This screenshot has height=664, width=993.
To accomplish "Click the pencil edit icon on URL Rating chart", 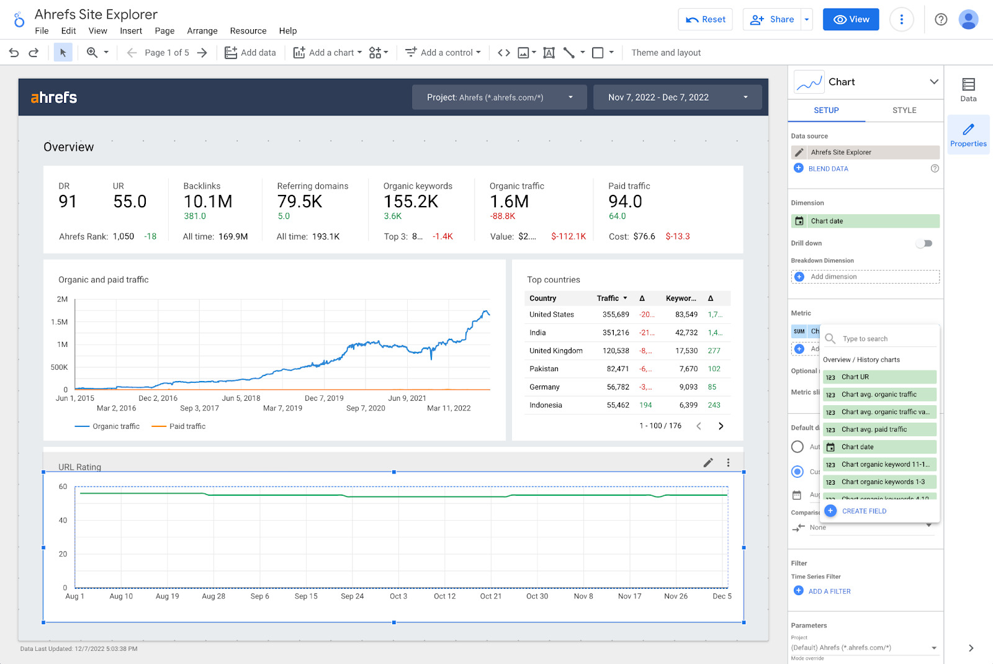I will coord(708,462).
